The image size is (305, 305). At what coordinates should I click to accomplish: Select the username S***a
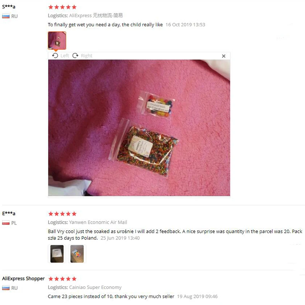[9, 6]
